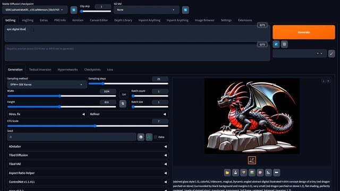The height and width of the screenshot is (191, 340).
Task: Open the Sampling method dropdown
Action: point(47,84)
